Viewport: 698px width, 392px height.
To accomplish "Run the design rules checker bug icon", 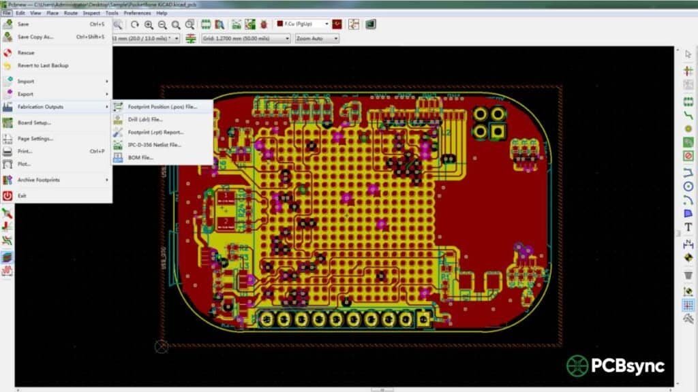I will point(264,24).
